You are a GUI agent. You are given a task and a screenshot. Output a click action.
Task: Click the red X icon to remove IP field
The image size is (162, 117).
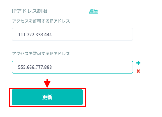coord(138,71)
